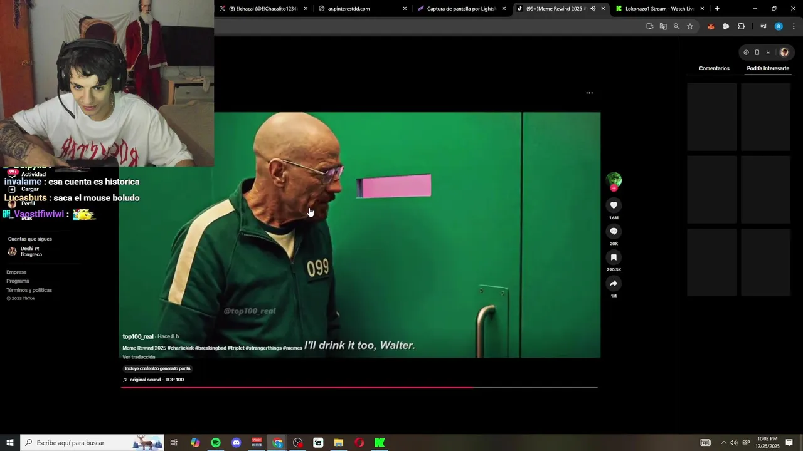Open original sound - TOP 100
803x451 pixels.
coord(157,380)
